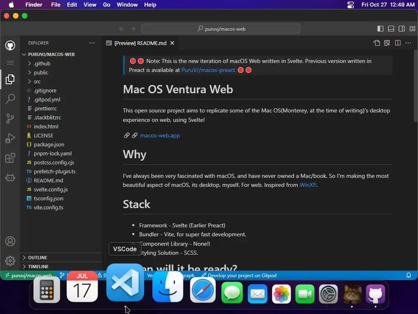This screenshot has height=314, width=418.
Task: Open System Settings from the dock
Action: click(x=329, y=294)
